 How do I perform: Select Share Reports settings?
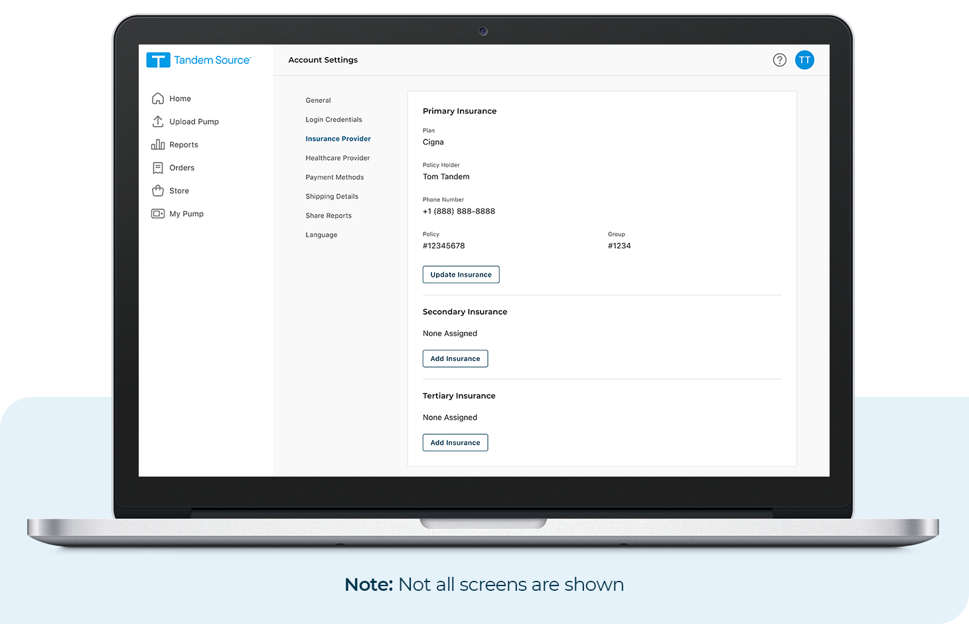(329, 215)
